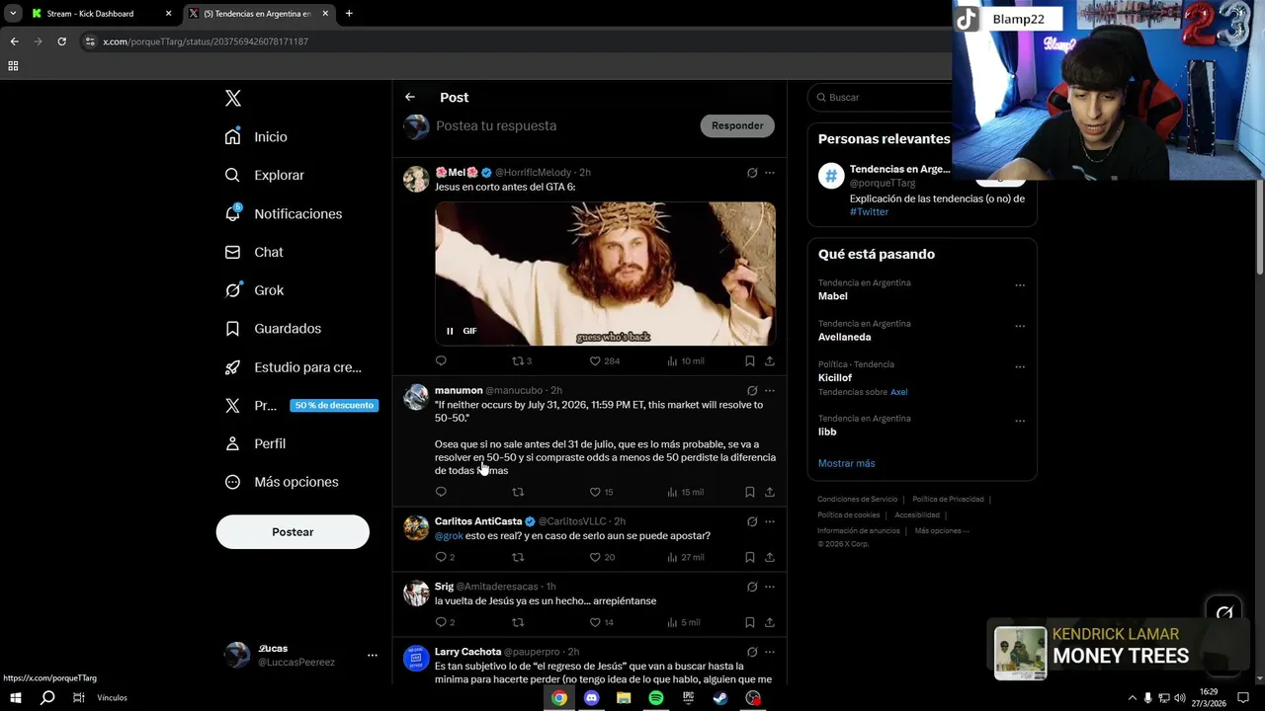Open the Jesus GIF image
The width and height of the screenshot is (1265, 711).
(605, 274)
